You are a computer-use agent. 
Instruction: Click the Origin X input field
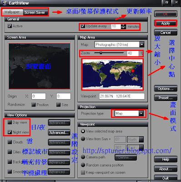point(39,96)
